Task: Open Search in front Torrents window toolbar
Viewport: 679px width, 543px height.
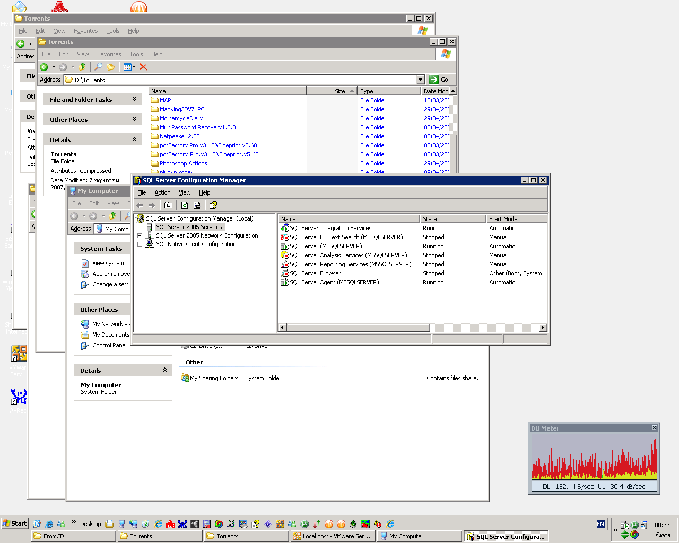Action: coord(98,67)
